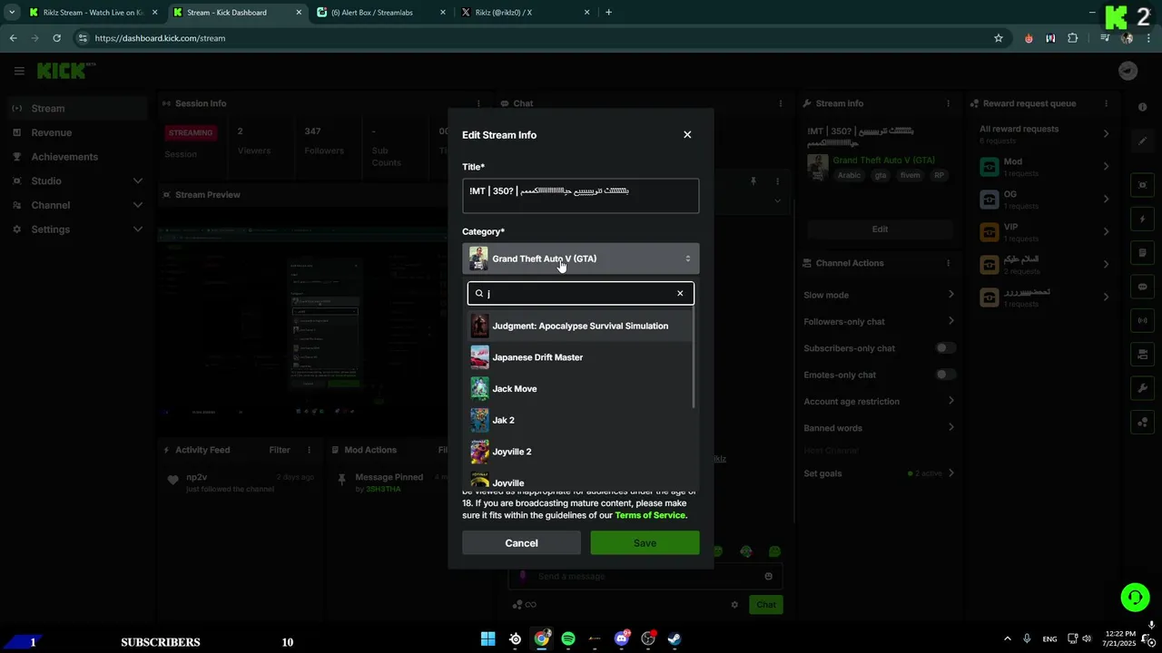Open the profile avatar menu
1162x653 pixels.
pyautogui.click(x=1128, y=71)
